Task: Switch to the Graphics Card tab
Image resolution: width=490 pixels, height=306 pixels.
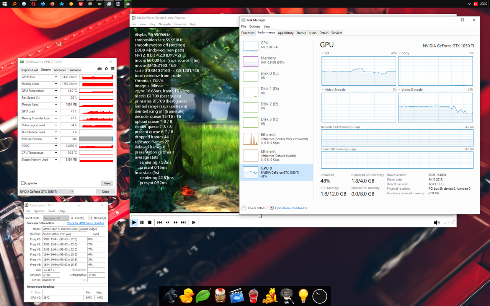Action: pyautogui.click(x=29, y=70)
